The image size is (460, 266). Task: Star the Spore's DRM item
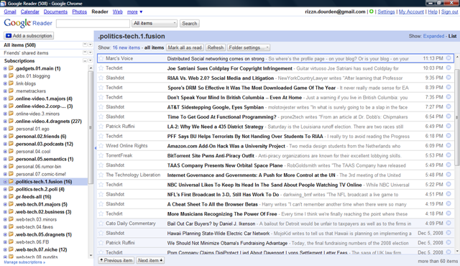[x=101, y=88]
